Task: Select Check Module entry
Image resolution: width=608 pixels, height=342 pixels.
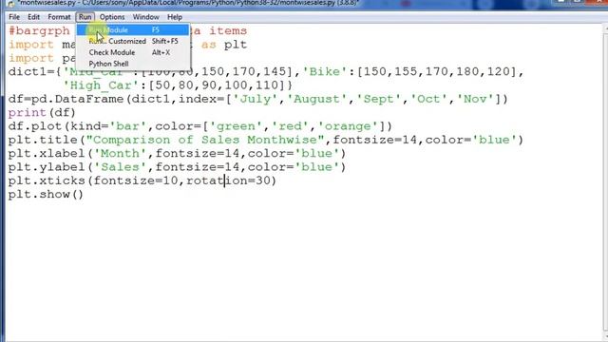Action: point(133,52)
